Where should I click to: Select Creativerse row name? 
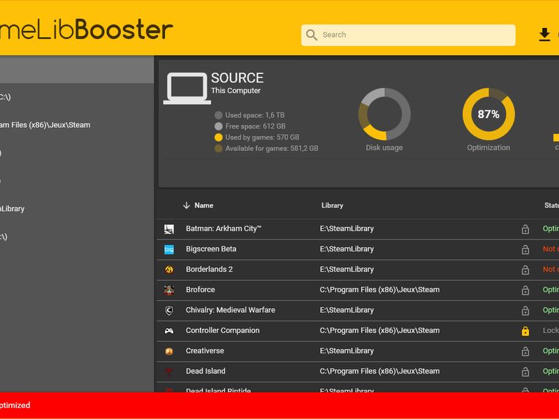click(205, 351)
